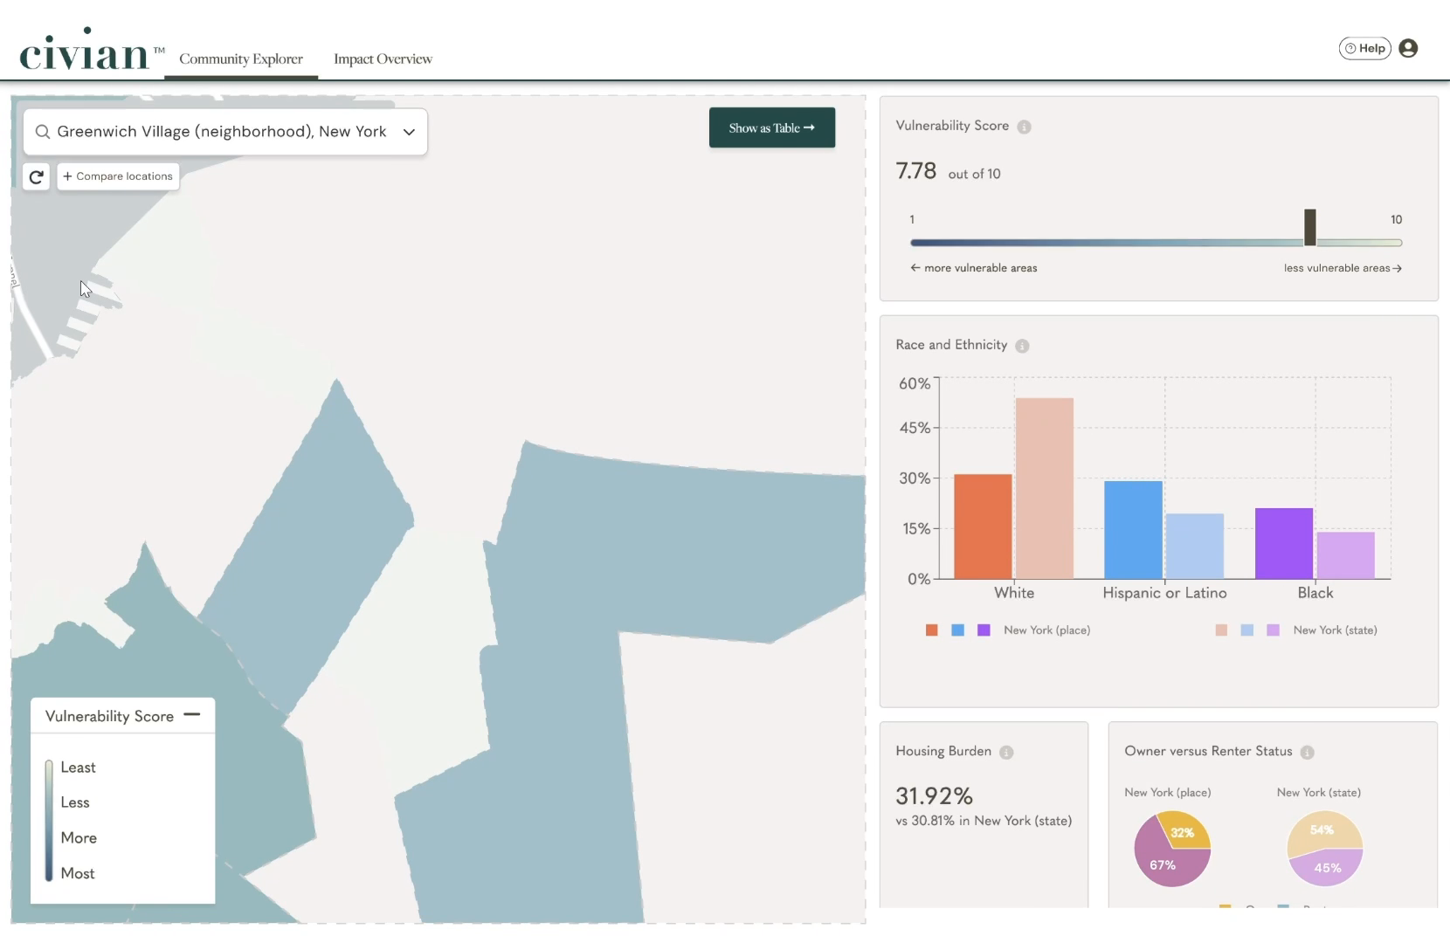Screen dimensions: 1450x943
Task: Click the blue New York (place) legend swatch
Action: 958,630
